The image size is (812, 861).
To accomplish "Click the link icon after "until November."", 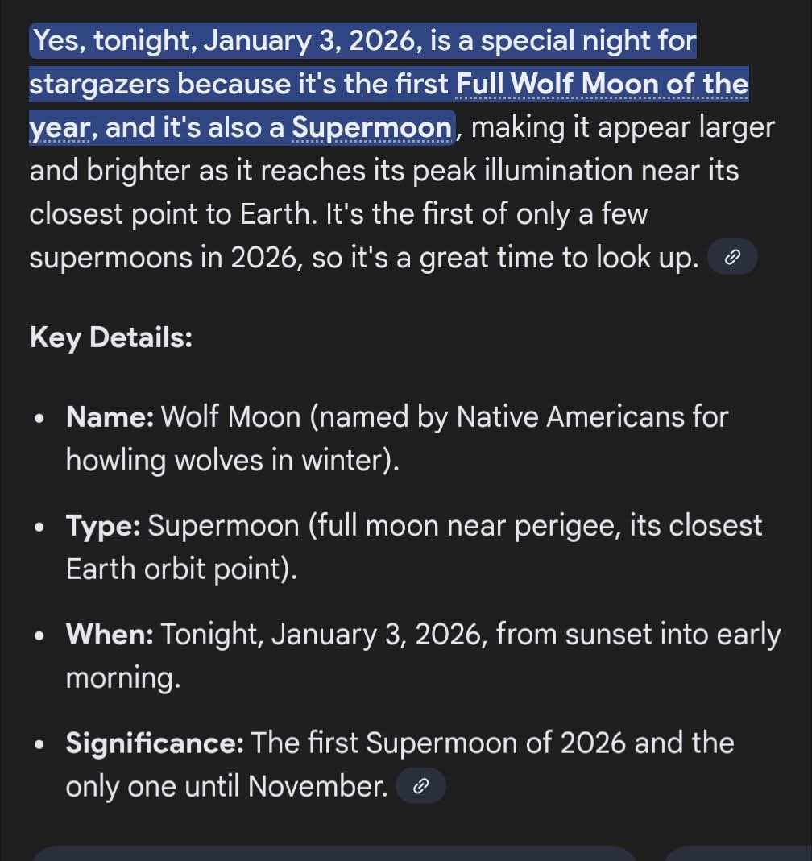I will pos(420,787).
